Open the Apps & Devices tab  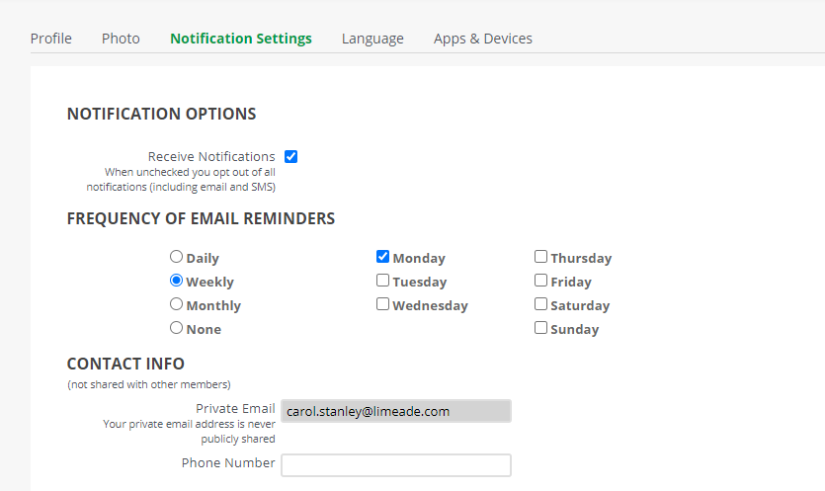pos(483,39)
